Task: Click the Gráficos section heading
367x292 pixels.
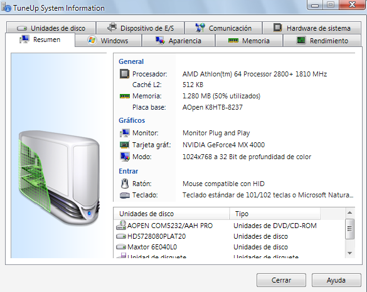Action: pyautogui.click(x=132, y=120)
